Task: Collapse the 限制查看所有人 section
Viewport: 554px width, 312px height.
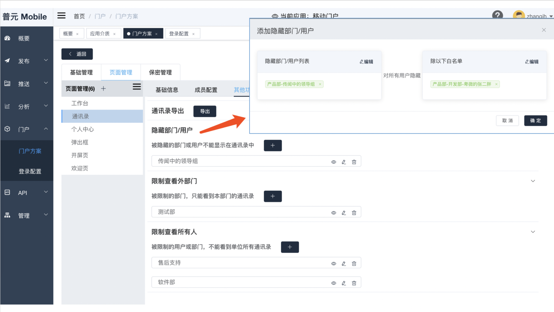Action: coord(533,232)
